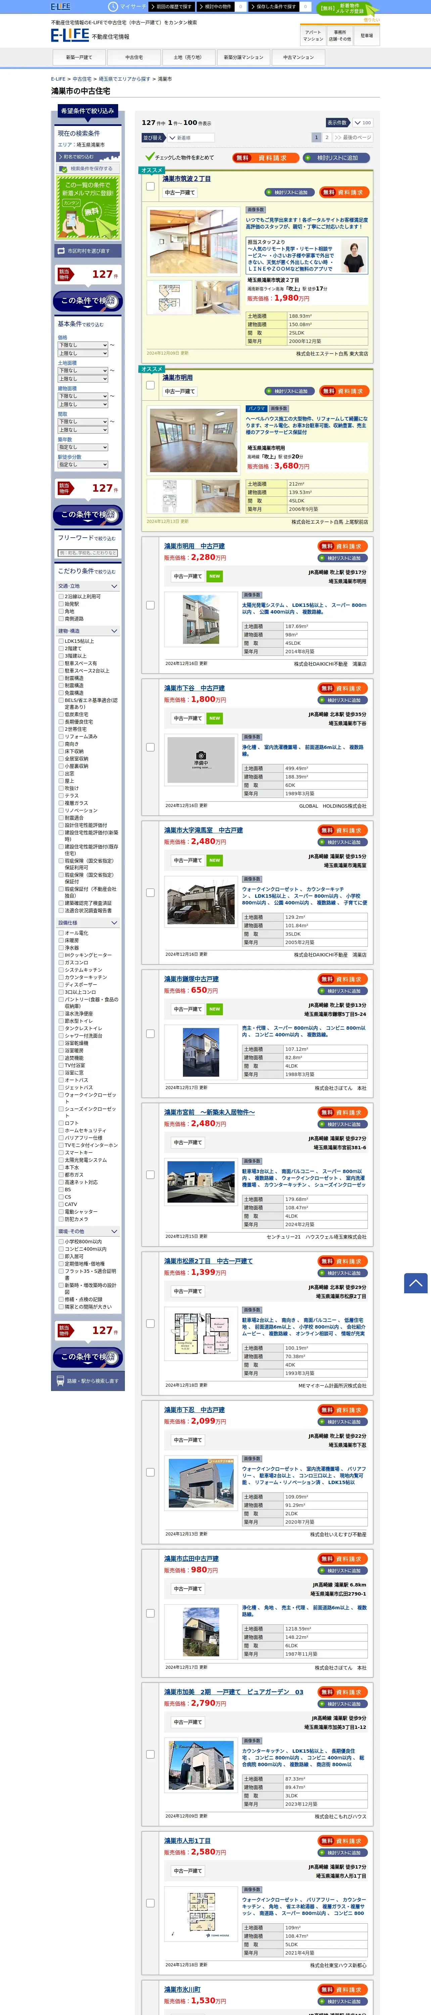The image size is (431, 2015).
Task: Open the アパート マンション category tab
Action: [313, 35]
